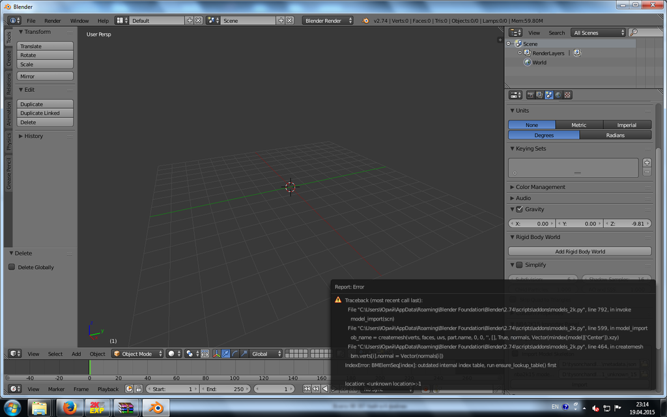Expand the Color Management panel

540,187
